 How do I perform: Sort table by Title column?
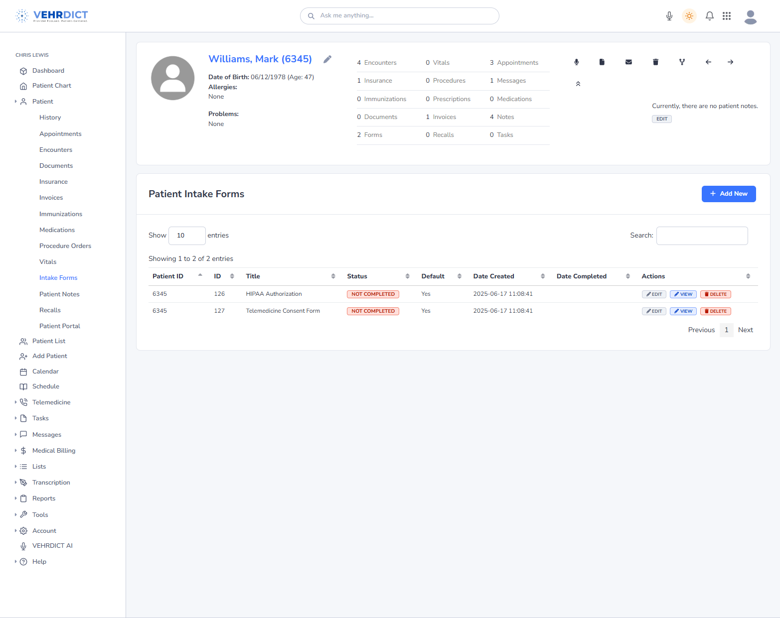(291, 276)
